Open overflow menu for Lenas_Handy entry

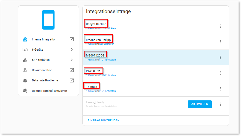(x=220, y=104)
